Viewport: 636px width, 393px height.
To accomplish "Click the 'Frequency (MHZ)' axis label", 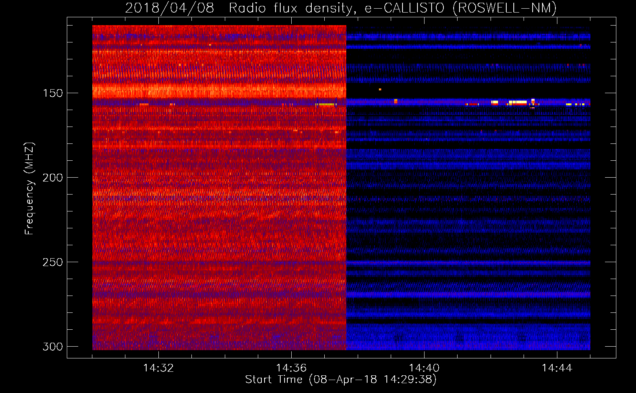I will coord(29,189).
